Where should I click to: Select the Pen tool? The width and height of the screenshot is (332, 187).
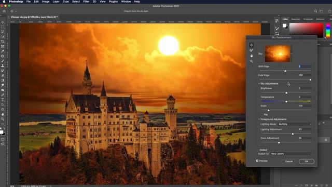(x=3, y=95)
